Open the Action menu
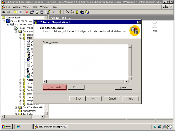This screenshot has height=131, width=175. point(16,7)
